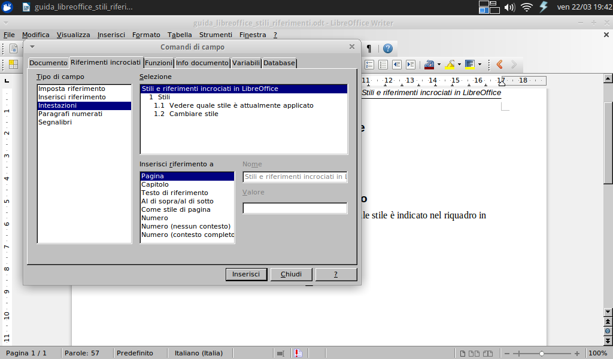The image size is (613, 359).
Task: Open the Strumenti menu
Action: (216, 35)
